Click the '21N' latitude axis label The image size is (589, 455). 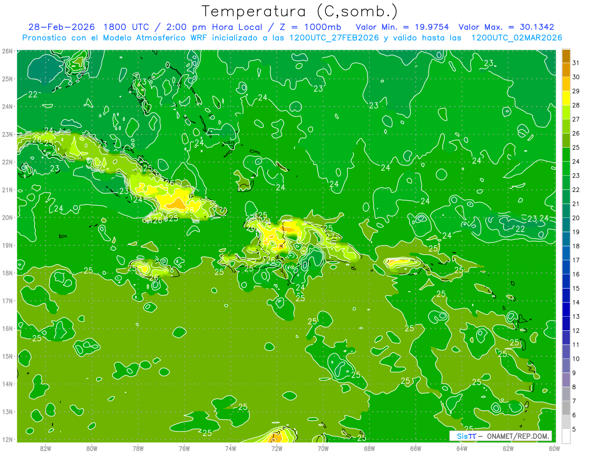pos(7,190)
